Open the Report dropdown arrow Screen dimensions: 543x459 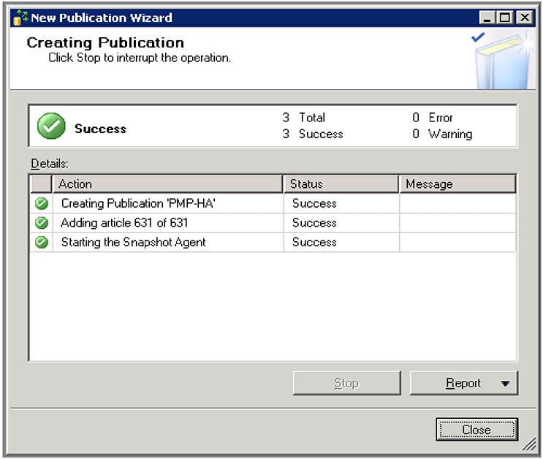click(505, 384)
